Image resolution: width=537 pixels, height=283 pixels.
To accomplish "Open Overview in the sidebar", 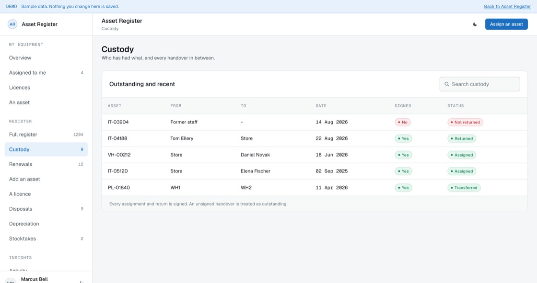I will pos(46,58).
